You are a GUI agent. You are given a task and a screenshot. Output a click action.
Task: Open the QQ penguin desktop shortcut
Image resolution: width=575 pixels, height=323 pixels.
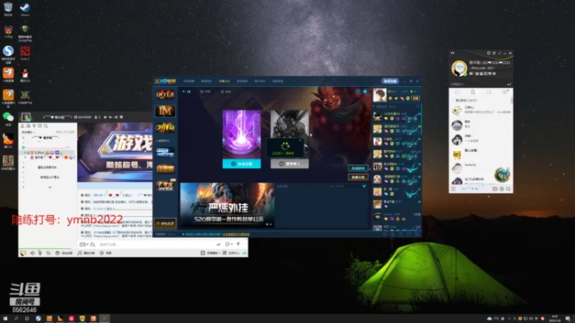[x=25, y=75]
